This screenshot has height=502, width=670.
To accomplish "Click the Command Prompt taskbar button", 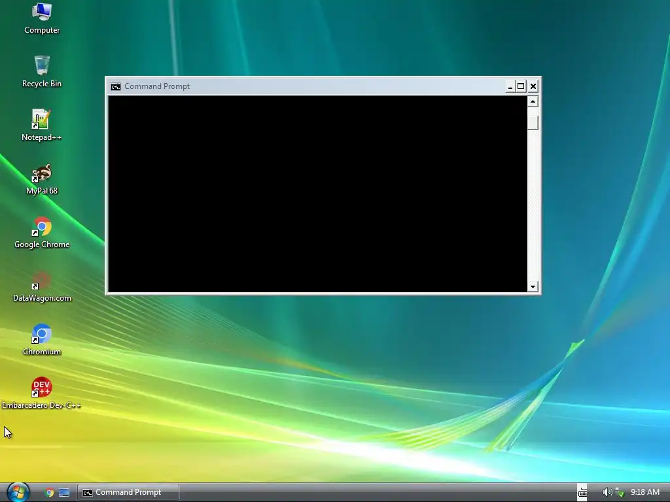I will 128,492.
